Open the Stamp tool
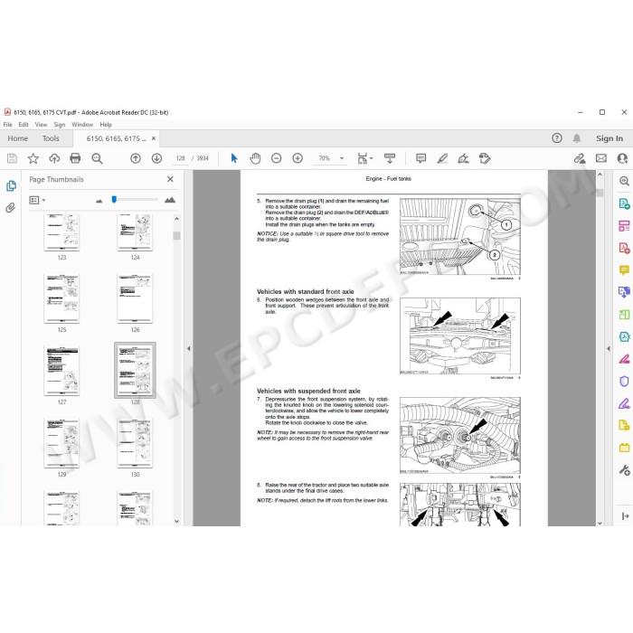633x633 pixels. [485, 158]
